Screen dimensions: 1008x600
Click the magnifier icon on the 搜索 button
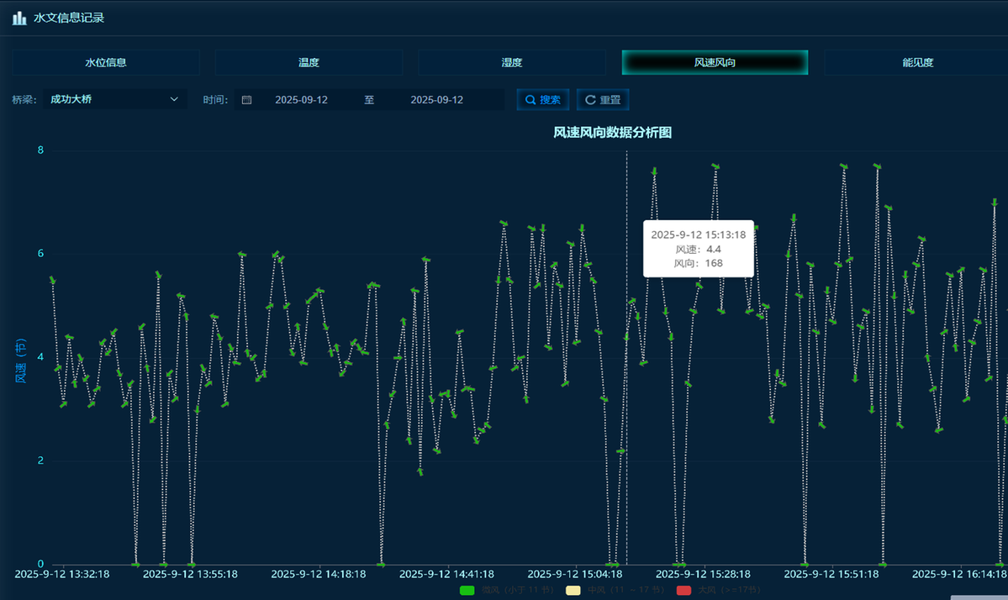click(x=530, y=100)
